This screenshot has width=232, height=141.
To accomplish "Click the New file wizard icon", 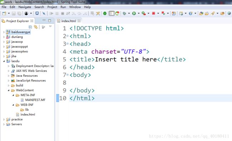I will click(x=4, y=14).
